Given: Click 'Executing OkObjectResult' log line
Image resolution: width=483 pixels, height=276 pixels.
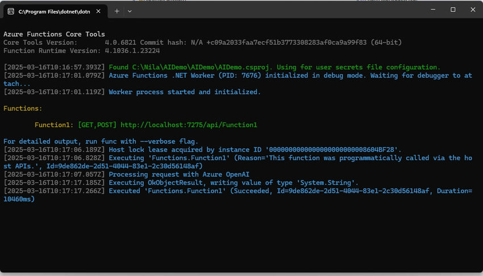Looking at the screenshot, I should click(234, 183).
